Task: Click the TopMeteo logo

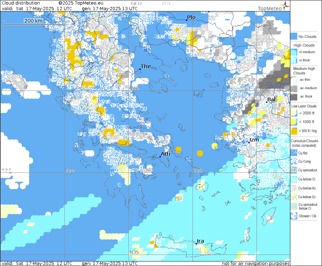Action: tap(274, 6)
